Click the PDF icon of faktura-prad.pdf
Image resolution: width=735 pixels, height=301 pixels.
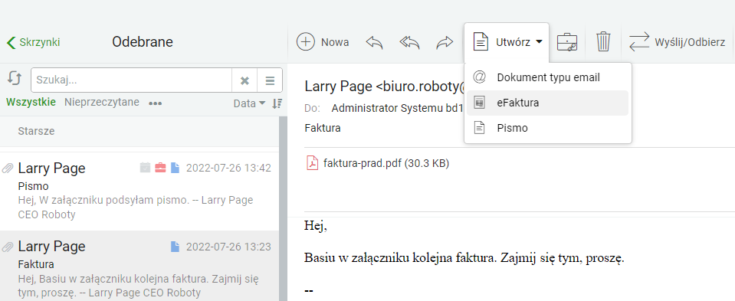point(312,163)
